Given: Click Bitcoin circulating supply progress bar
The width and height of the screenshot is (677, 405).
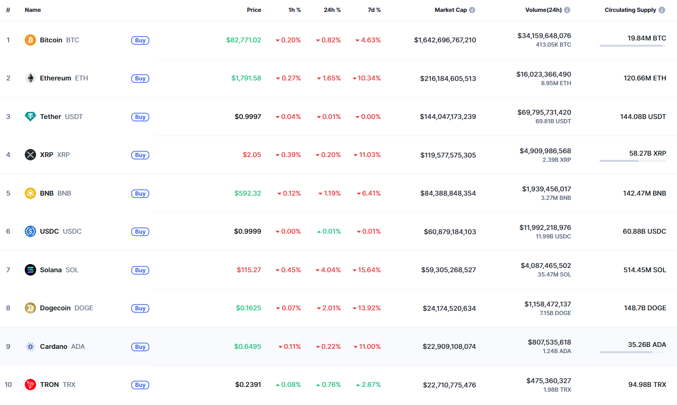Looking at the screenshot, I should [x=633, y=46].
